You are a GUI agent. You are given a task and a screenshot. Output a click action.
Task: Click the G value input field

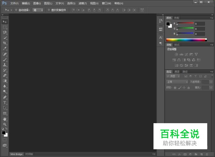pos(200,29)
